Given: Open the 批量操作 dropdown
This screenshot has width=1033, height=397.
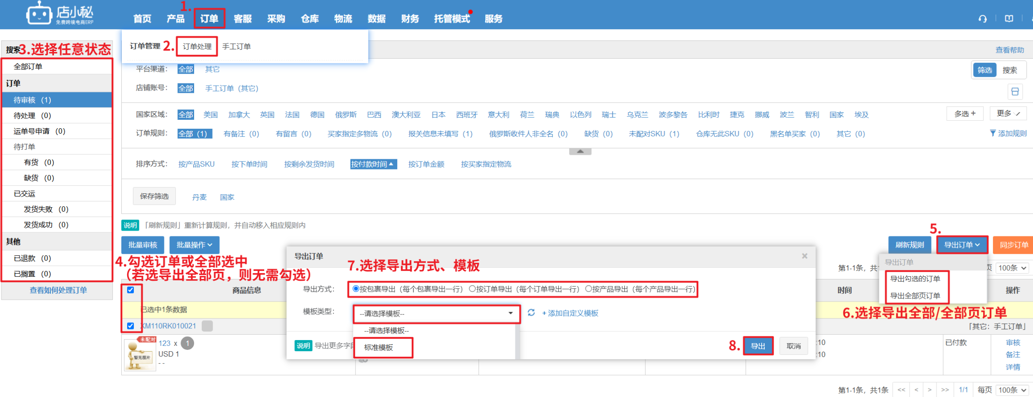Looking at the screenshot, I should pos(194,245).
